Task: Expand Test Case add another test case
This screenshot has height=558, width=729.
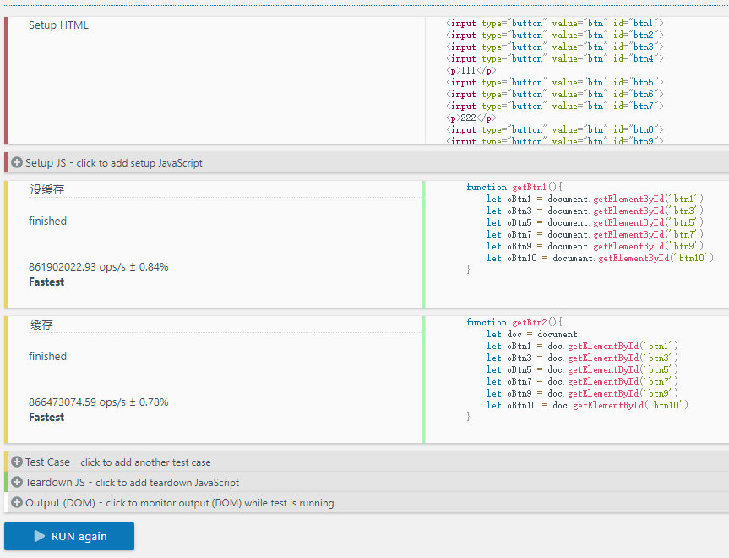Action: (x=367, y=462)
